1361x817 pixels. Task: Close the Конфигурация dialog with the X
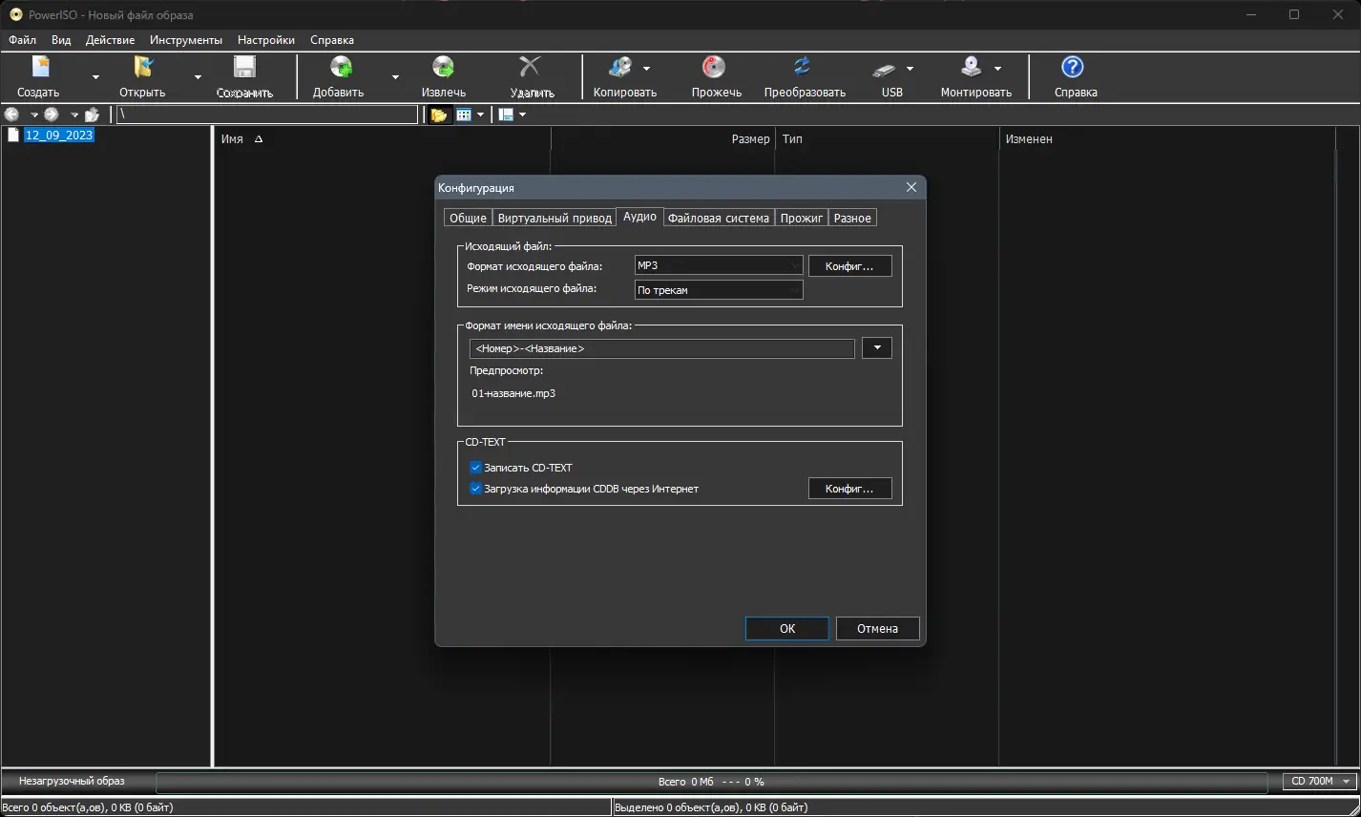tap(911, 187)
